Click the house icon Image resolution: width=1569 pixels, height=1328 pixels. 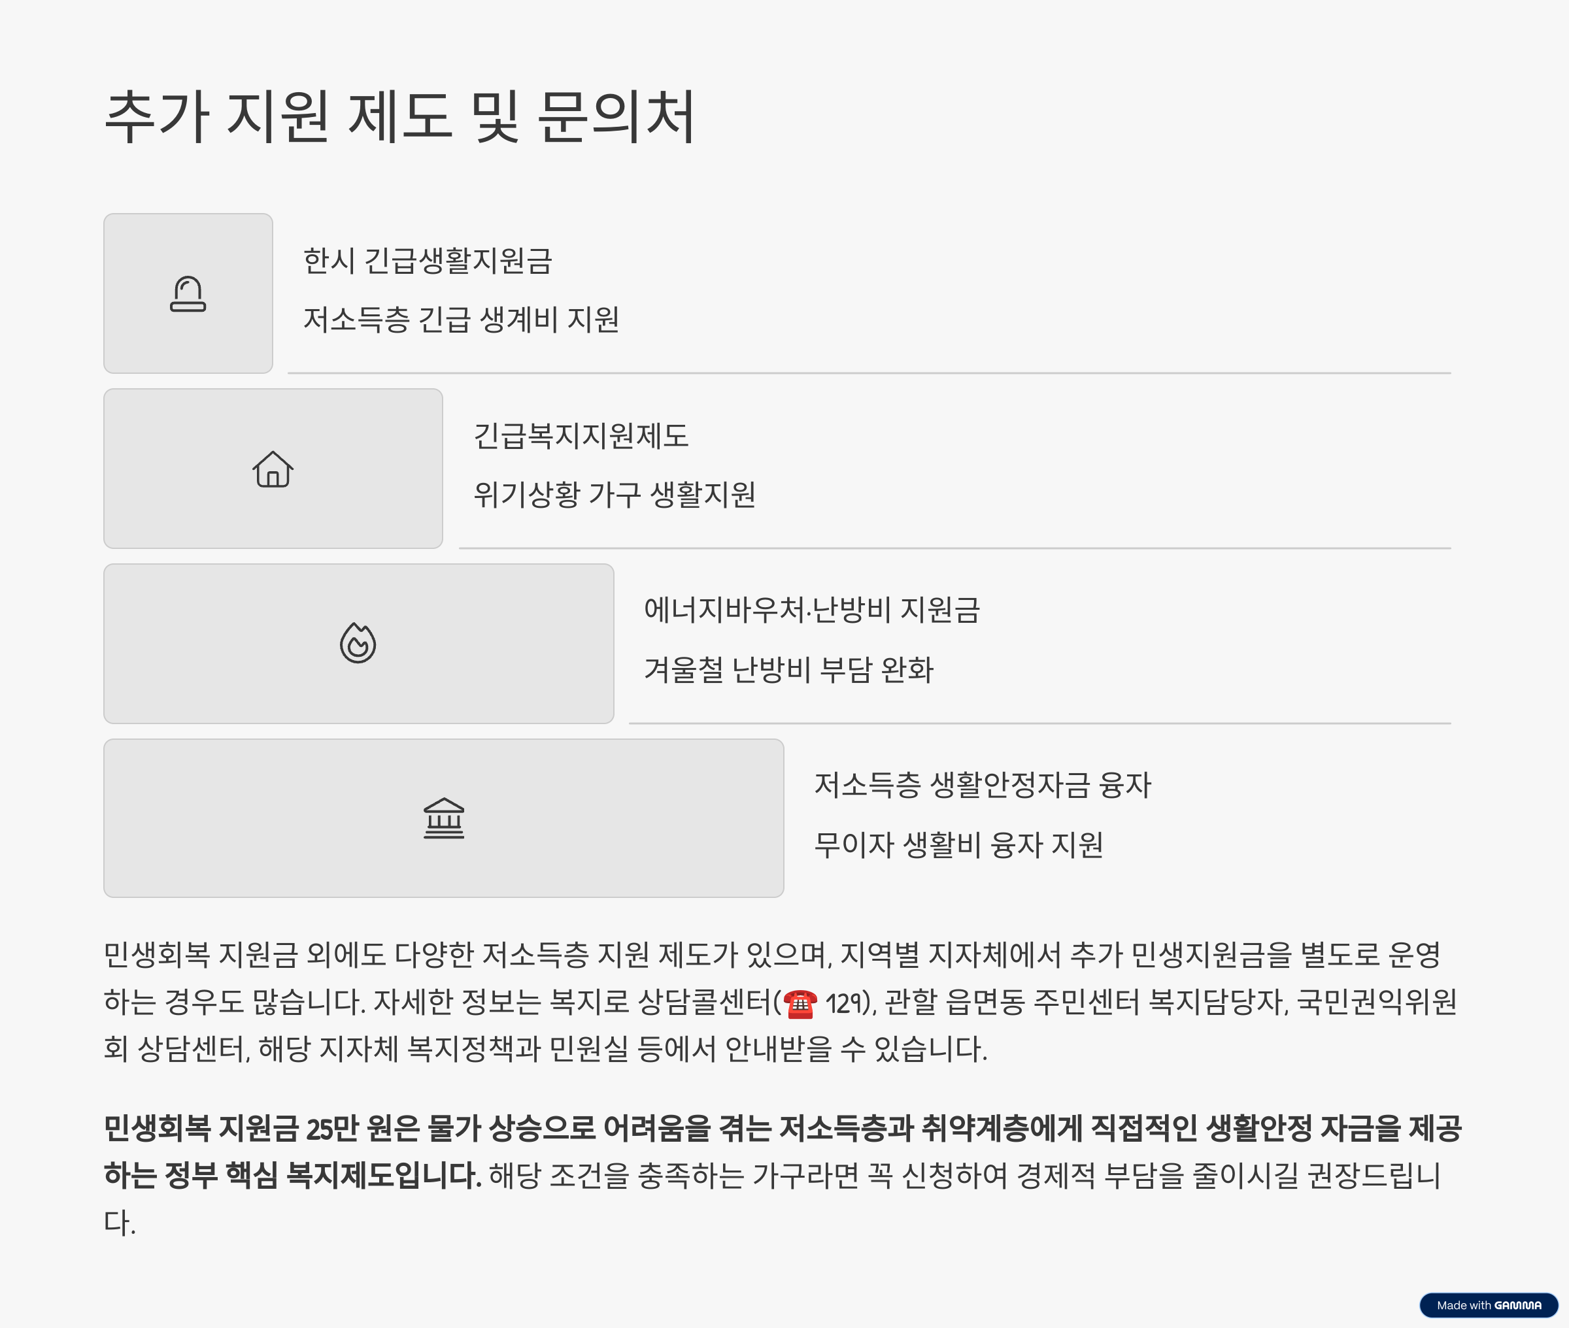pyautogui.click(x=273, y=469)
